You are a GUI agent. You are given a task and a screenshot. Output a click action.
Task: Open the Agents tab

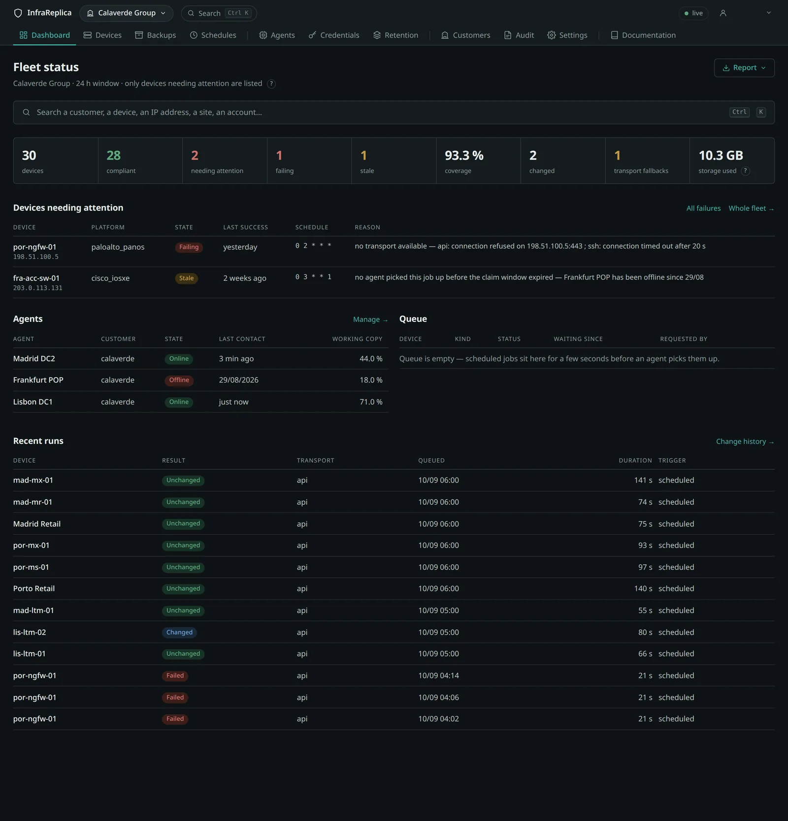pos(277,35)
